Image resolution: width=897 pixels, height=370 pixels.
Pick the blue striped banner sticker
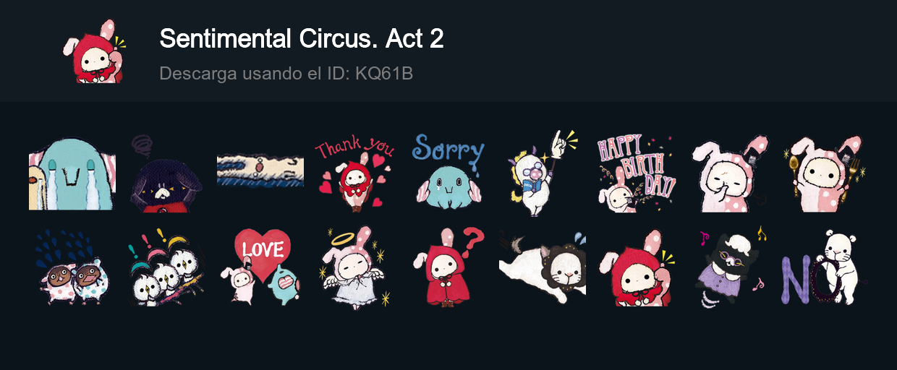(260, 173)
